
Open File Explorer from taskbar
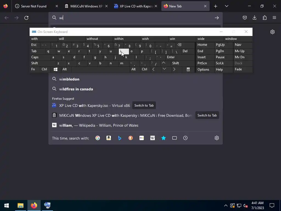click(x=20, y=206)
